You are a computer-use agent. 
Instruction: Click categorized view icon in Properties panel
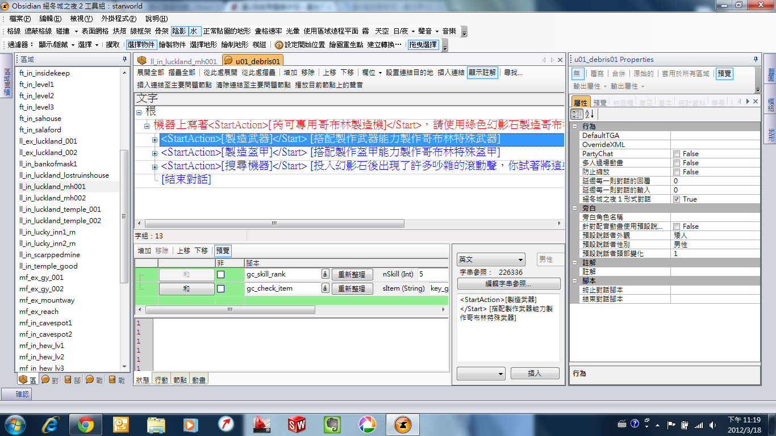[576, 114]
